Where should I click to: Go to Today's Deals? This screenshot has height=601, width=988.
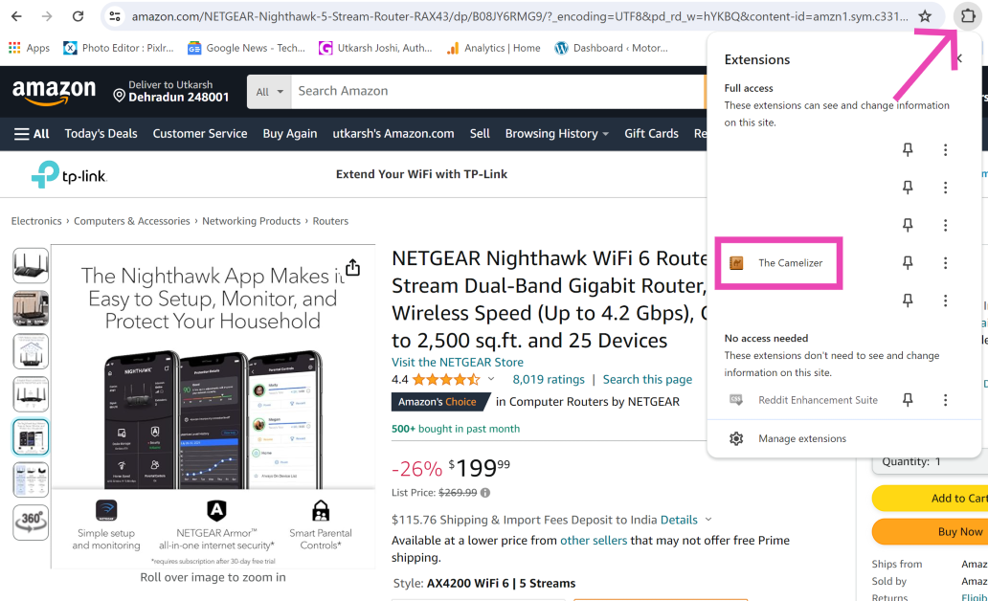[101, 134]
